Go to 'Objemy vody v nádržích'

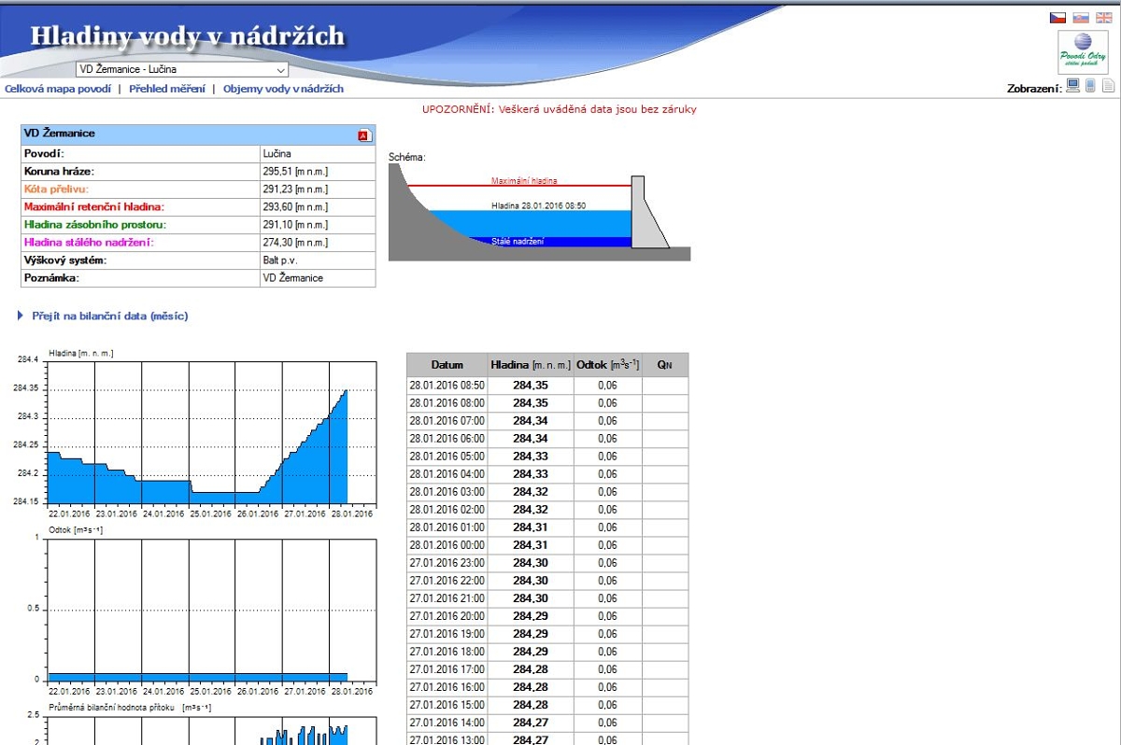tap(283, 89)
